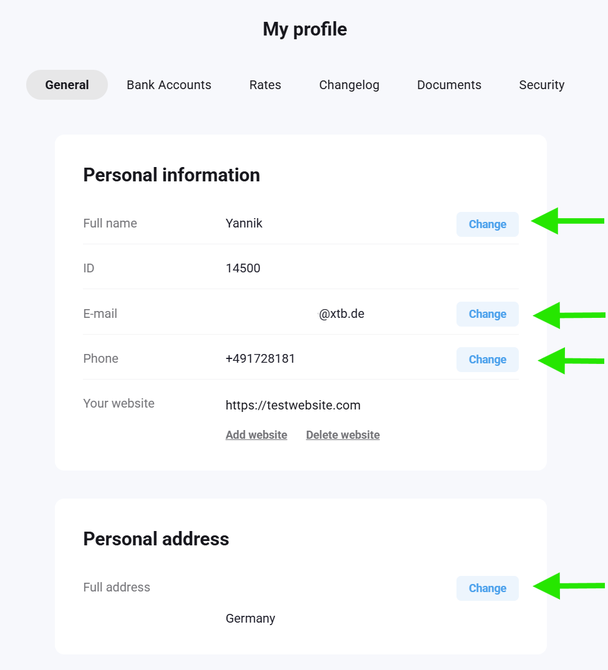
Task: Click the Personal address heading
Action: 156,539
